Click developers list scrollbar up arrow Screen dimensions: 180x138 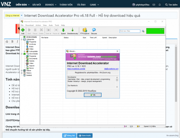(117, 77)
